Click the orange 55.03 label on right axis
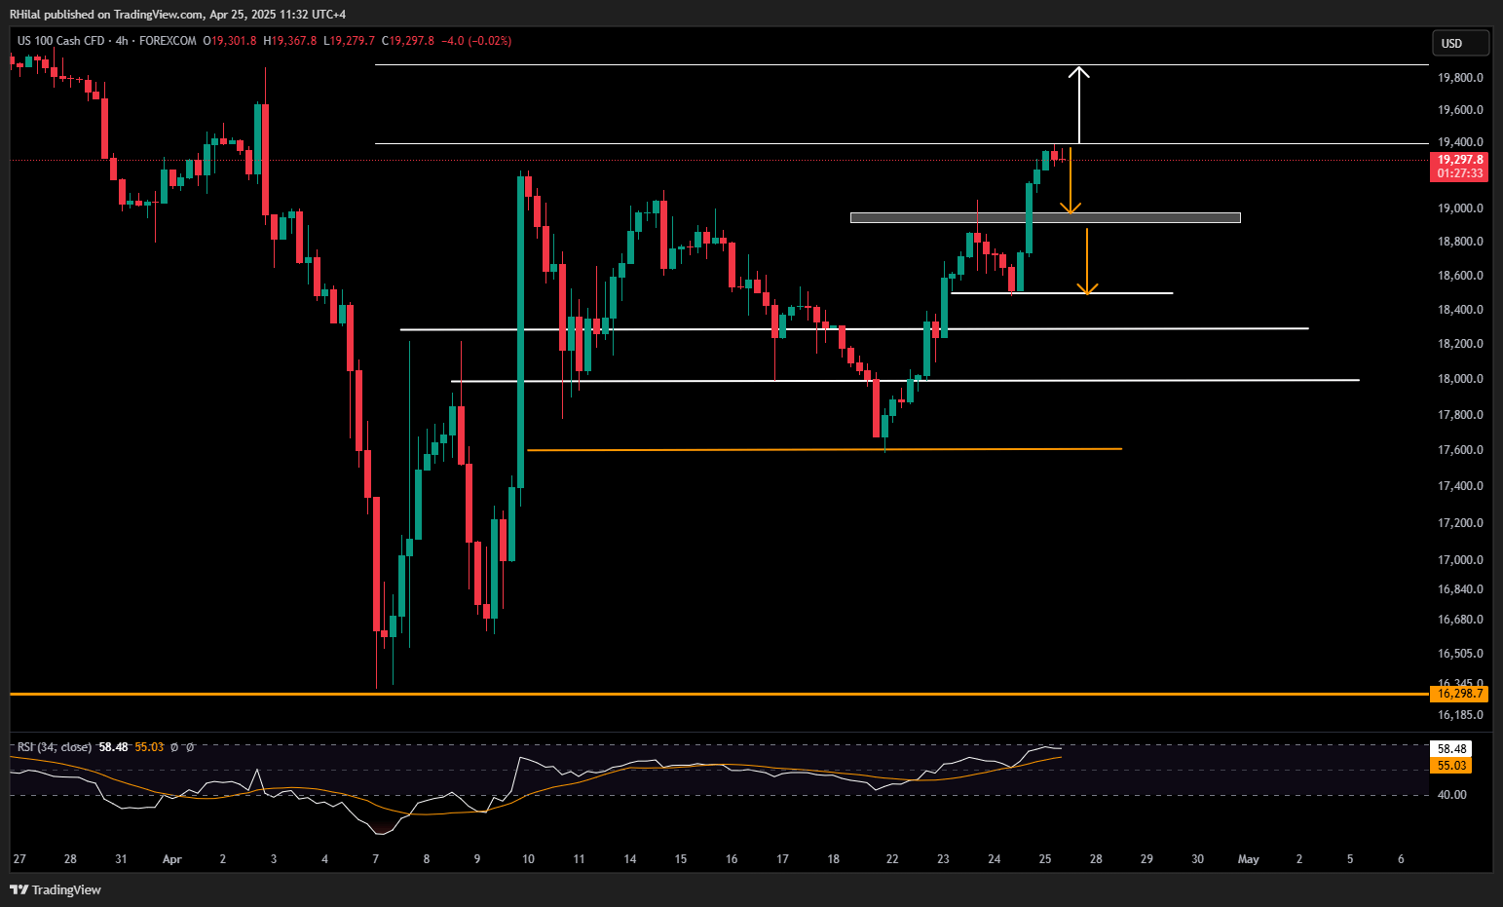The image size is (1503, 907). 1451,766
